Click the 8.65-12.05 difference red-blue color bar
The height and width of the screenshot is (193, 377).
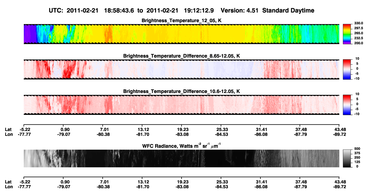347,69
